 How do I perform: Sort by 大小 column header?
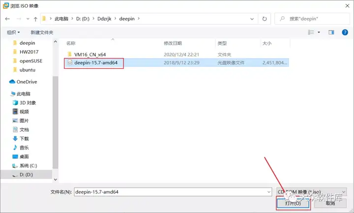tap(266, 43)
